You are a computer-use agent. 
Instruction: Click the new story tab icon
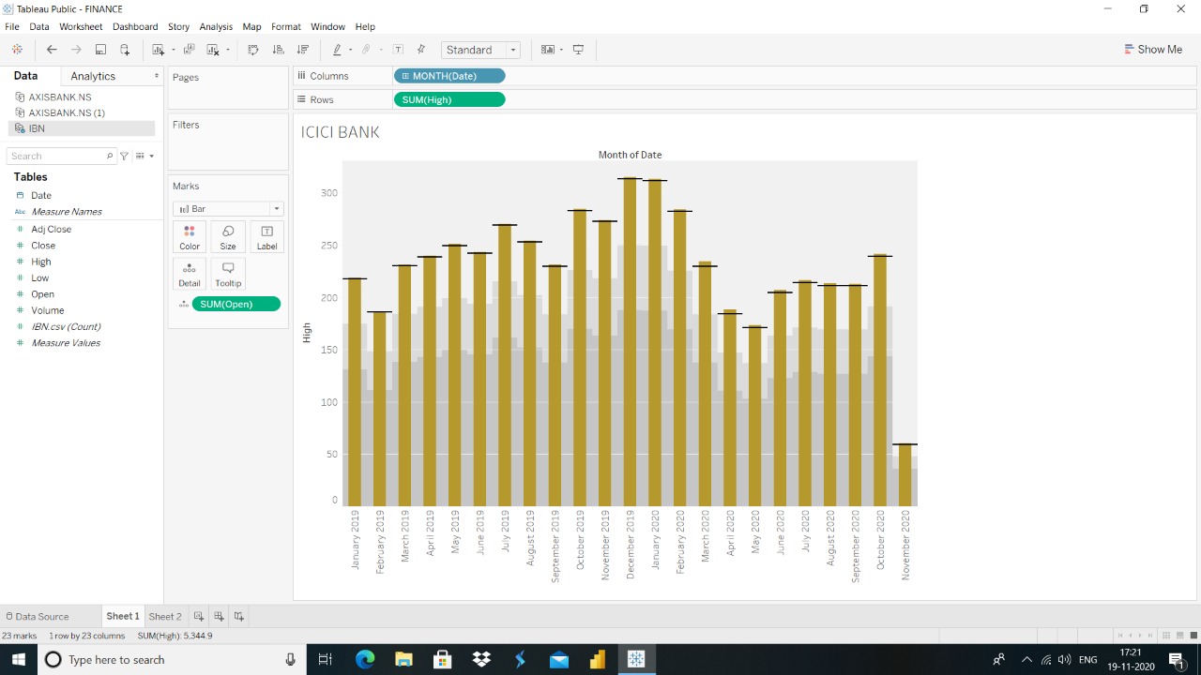[239, 616]
